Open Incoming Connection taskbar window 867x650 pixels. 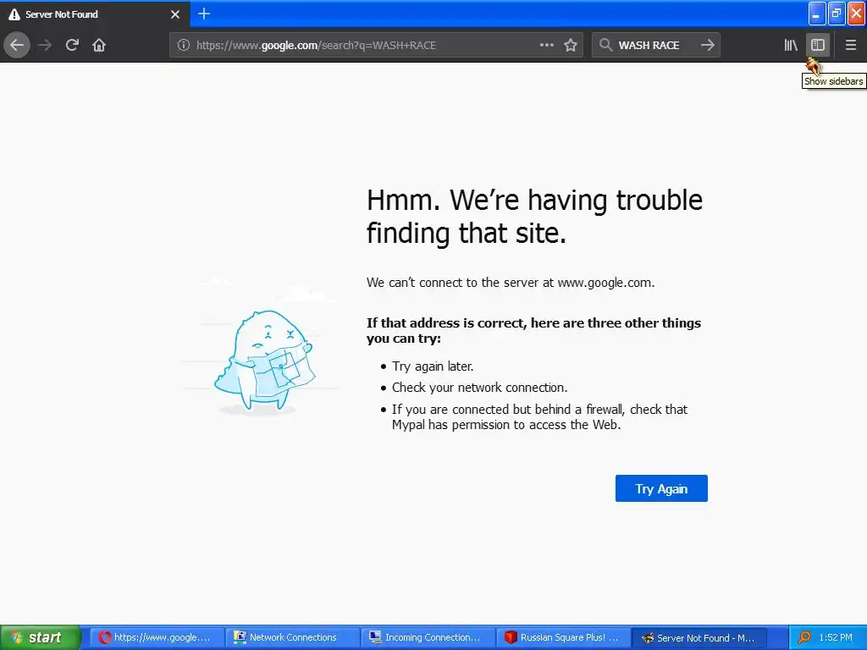(428, 637)
